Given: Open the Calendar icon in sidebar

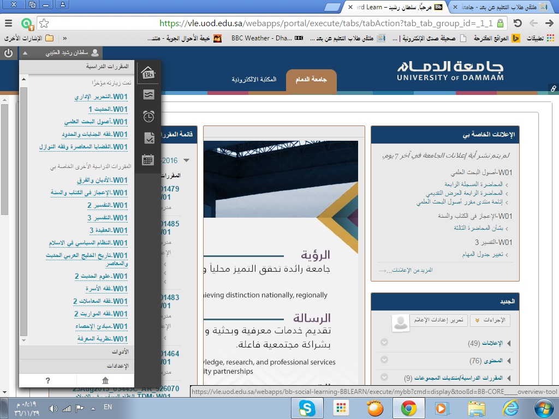Looking at the screenshot, I should (148, 160).
